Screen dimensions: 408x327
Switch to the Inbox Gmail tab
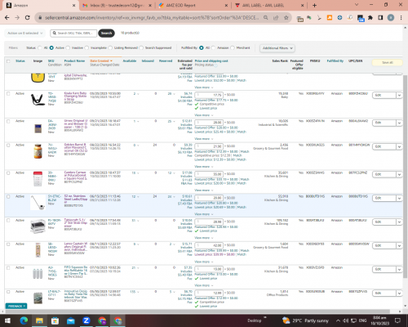click(x=118, y=5)
